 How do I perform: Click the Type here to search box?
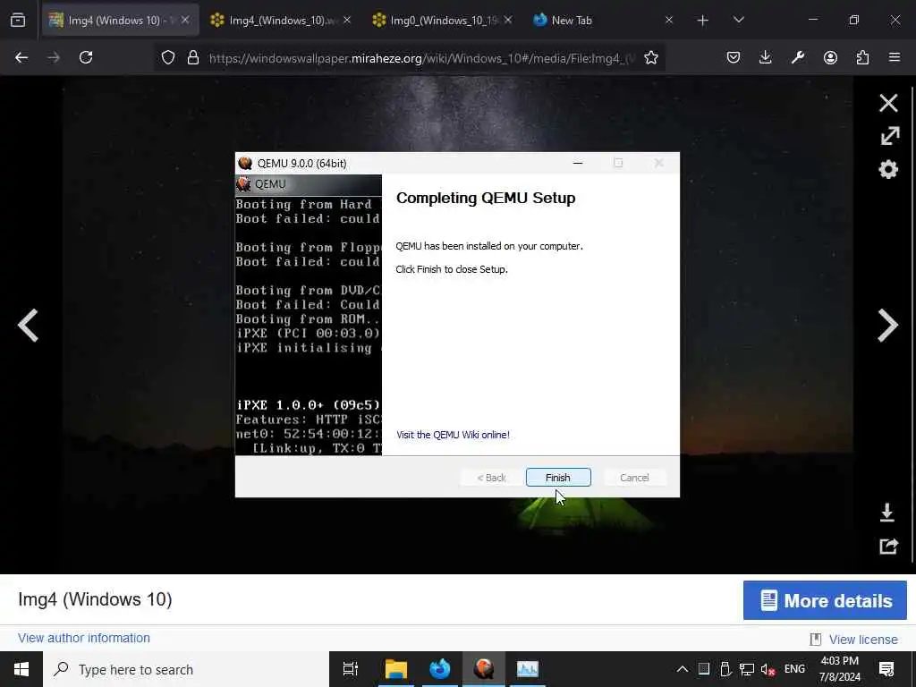click(x=186, y=669)
